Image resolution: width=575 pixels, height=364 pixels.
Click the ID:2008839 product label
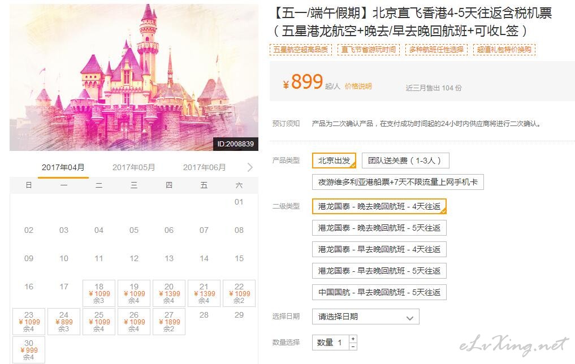point(235,144)
